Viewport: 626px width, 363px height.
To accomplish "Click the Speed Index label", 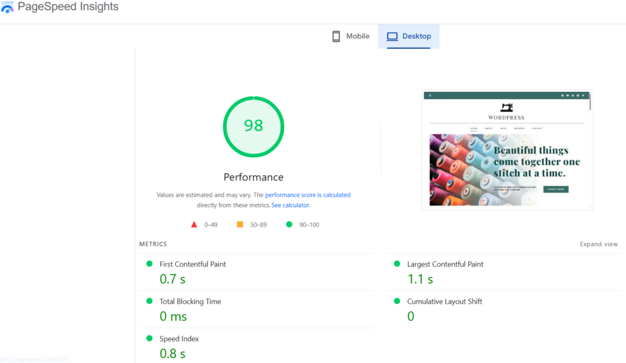I will tap(179, 339).
